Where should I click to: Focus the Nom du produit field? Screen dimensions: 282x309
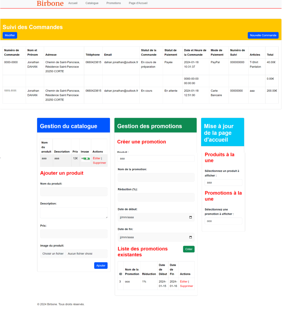pos(74,192)
